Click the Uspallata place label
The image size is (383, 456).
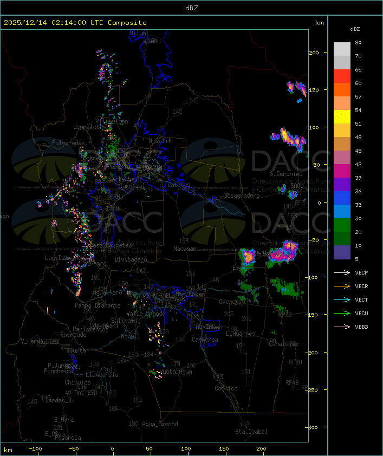click(x=88, y=127)
